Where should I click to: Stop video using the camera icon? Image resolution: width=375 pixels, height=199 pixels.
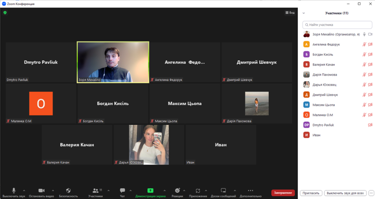tap(41, 190)
